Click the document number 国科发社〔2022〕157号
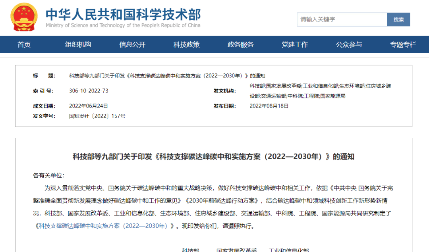 97,116
